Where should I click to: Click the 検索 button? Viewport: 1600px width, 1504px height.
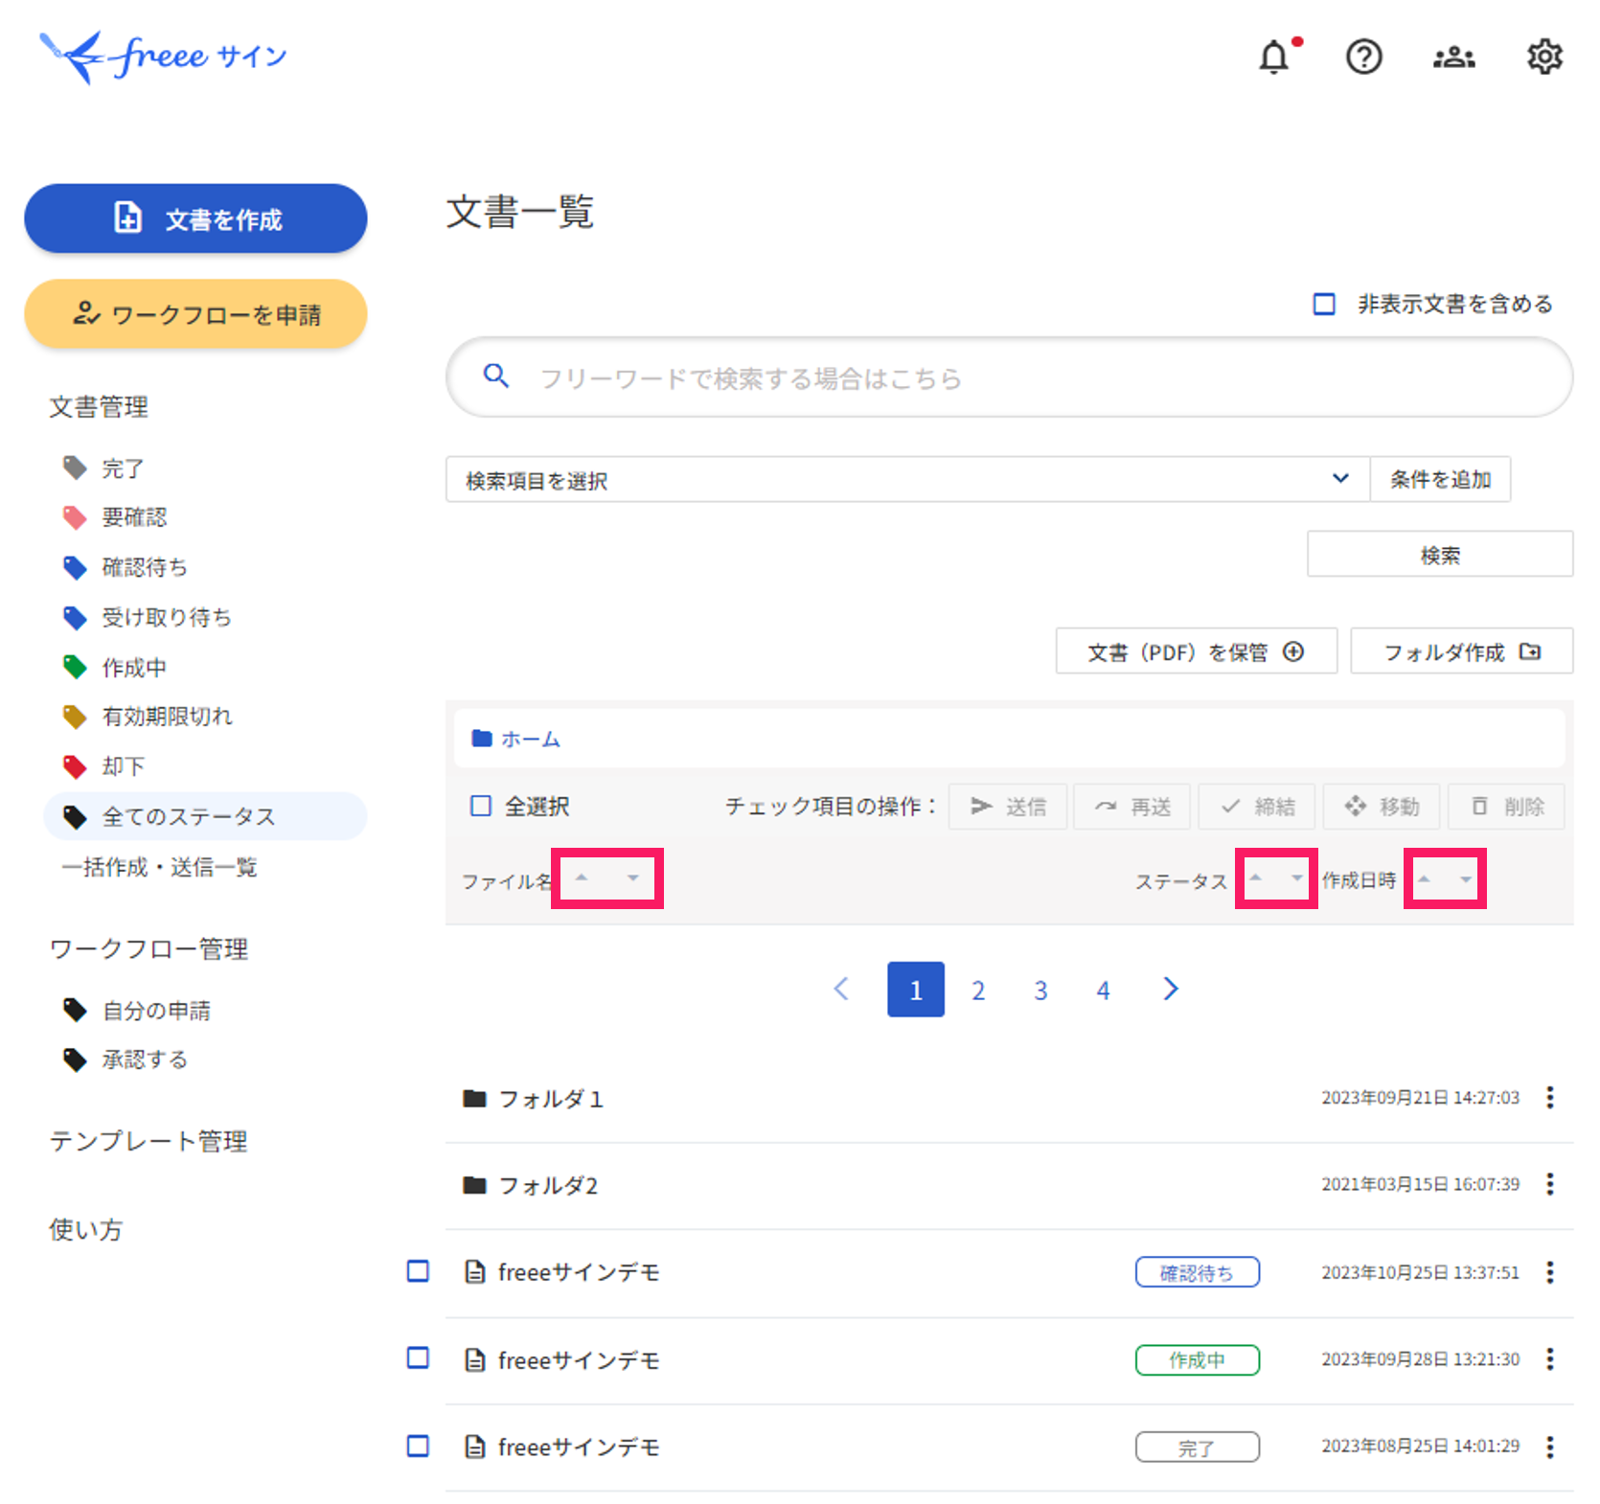(x=1440, y=554)
